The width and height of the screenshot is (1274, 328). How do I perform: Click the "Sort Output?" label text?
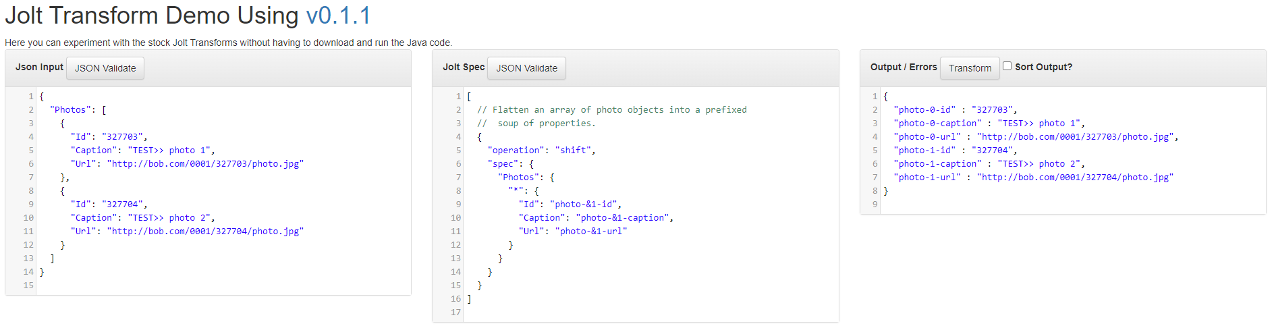coord(1043,67)
